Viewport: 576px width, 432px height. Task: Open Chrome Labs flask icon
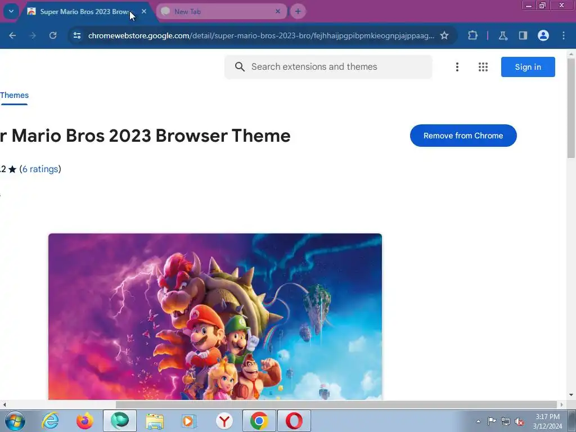[x=503, y=35]
